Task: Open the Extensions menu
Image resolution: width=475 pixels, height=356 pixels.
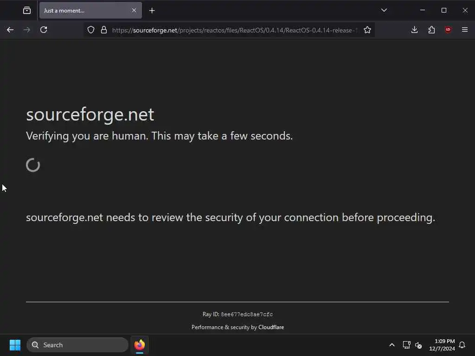Action: coord(431,30)
